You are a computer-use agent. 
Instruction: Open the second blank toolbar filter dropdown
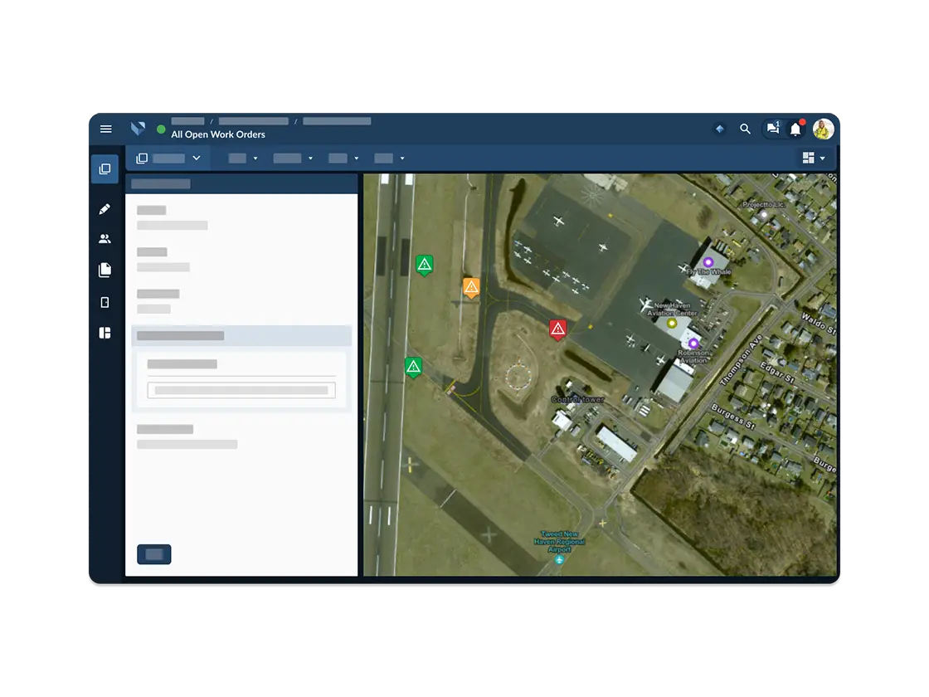pyautogui.click(x=293, y=158)
